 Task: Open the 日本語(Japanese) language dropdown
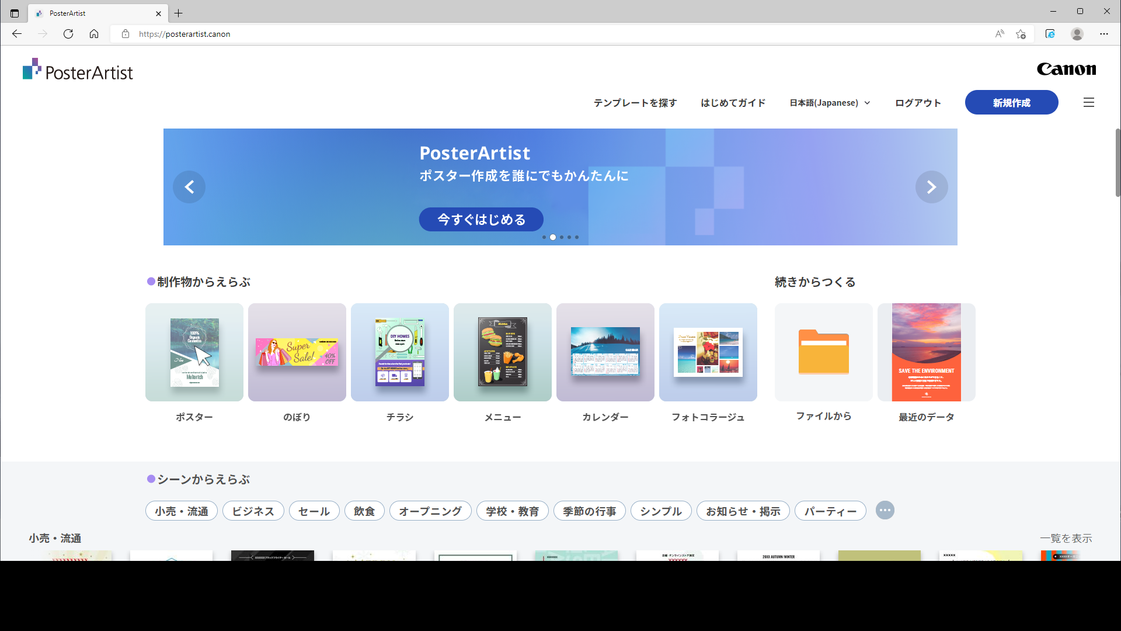(x=829, y=102)
